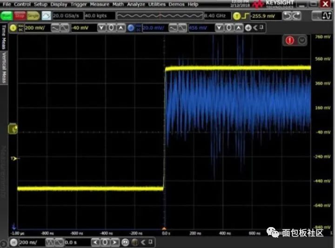Click Channel 1 offset up arrow
The image size is (335, 248).
(121, 28)
